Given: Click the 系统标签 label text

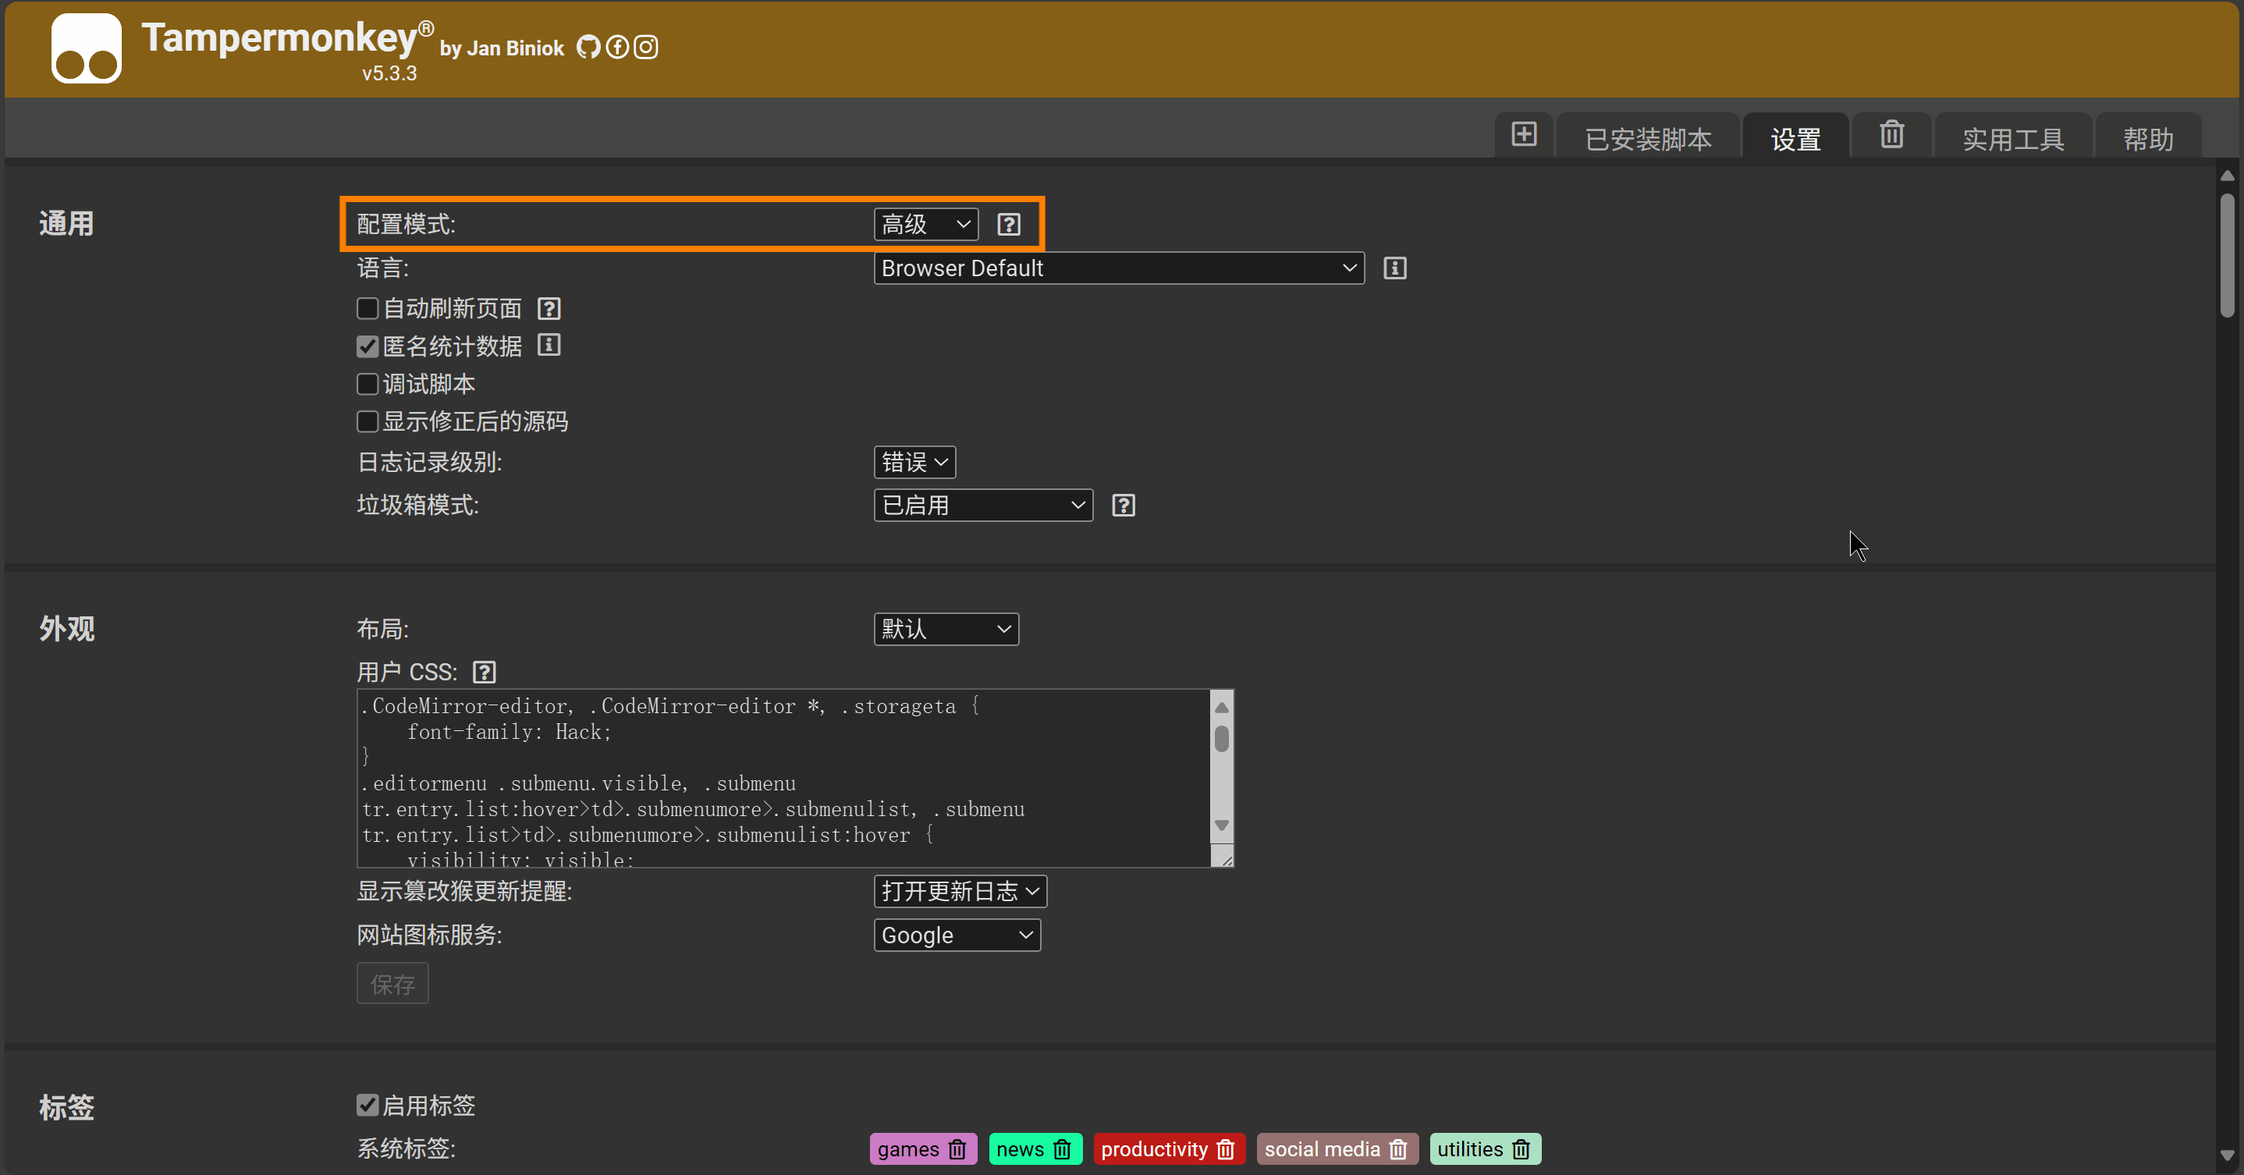Looking at the screenshot, I should click(x=406, y=1149).
